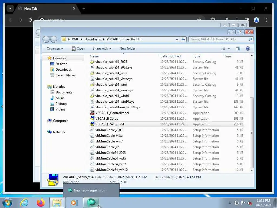Expand Downloads breadcrumb arrow
This screenshot has height=208, width=277.
point(104,39)
